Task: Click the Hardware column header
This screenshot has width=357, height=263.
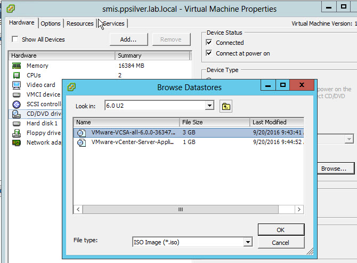Action: tap(62, 55)
